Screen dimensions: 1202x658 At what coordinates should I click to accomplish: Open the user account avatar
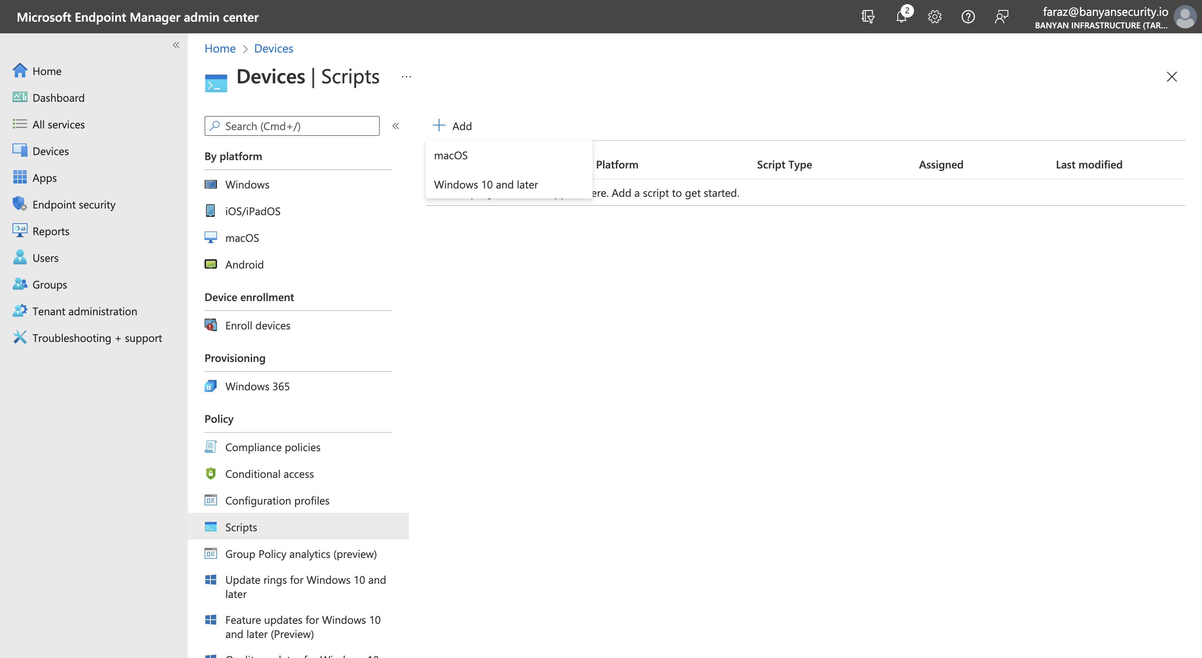pos(1184,17)
